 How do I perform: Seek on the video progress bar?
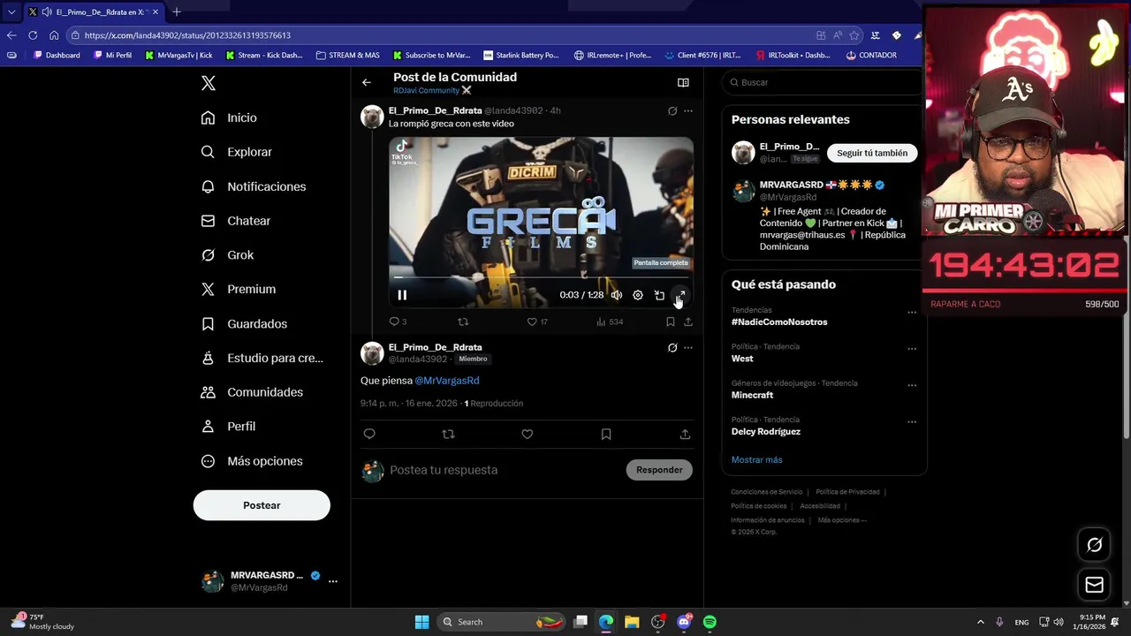pyautogui.click(x=541, y=277)
